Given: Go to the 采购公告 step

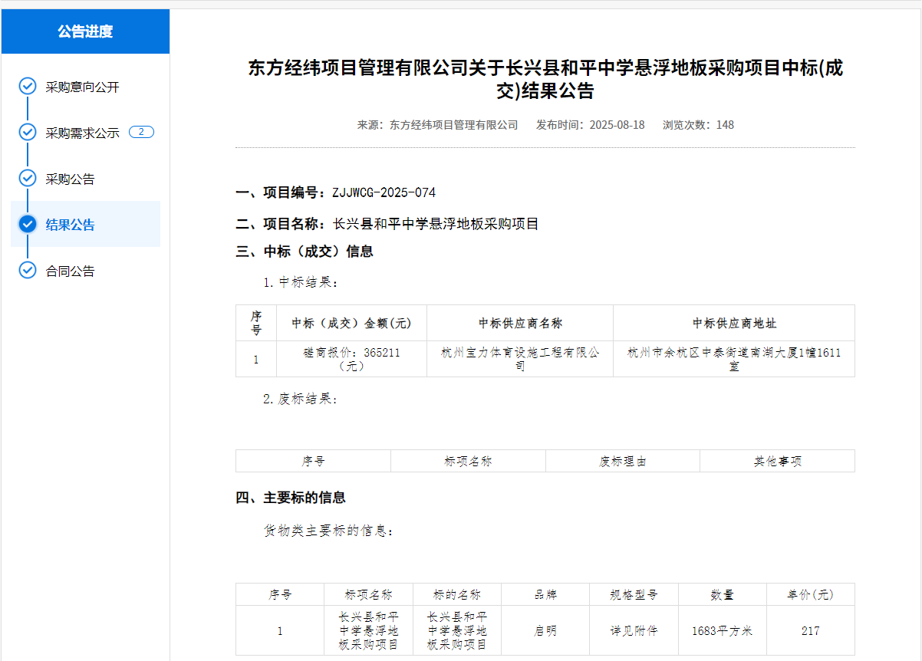Looking at the screenshot, I should point(70,179).
